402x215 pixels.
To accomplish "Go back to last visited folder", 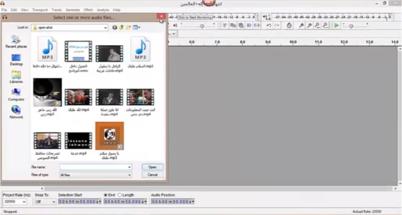I will [115, 28].
